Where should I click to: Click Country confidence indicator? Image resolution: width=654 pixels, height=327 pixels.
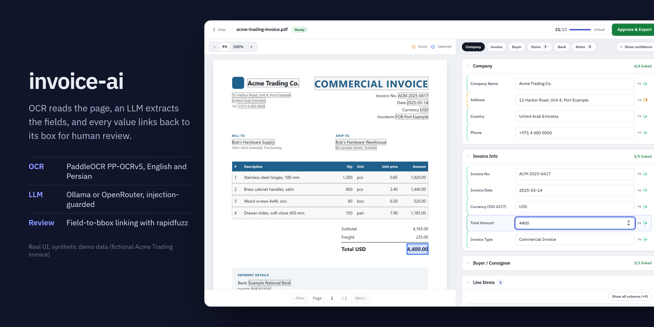point(646,116)
